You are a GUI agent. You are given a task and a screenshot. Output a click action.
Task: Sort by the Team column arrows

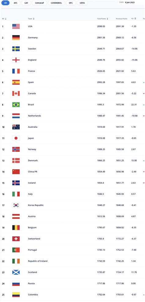coord(34,19)
